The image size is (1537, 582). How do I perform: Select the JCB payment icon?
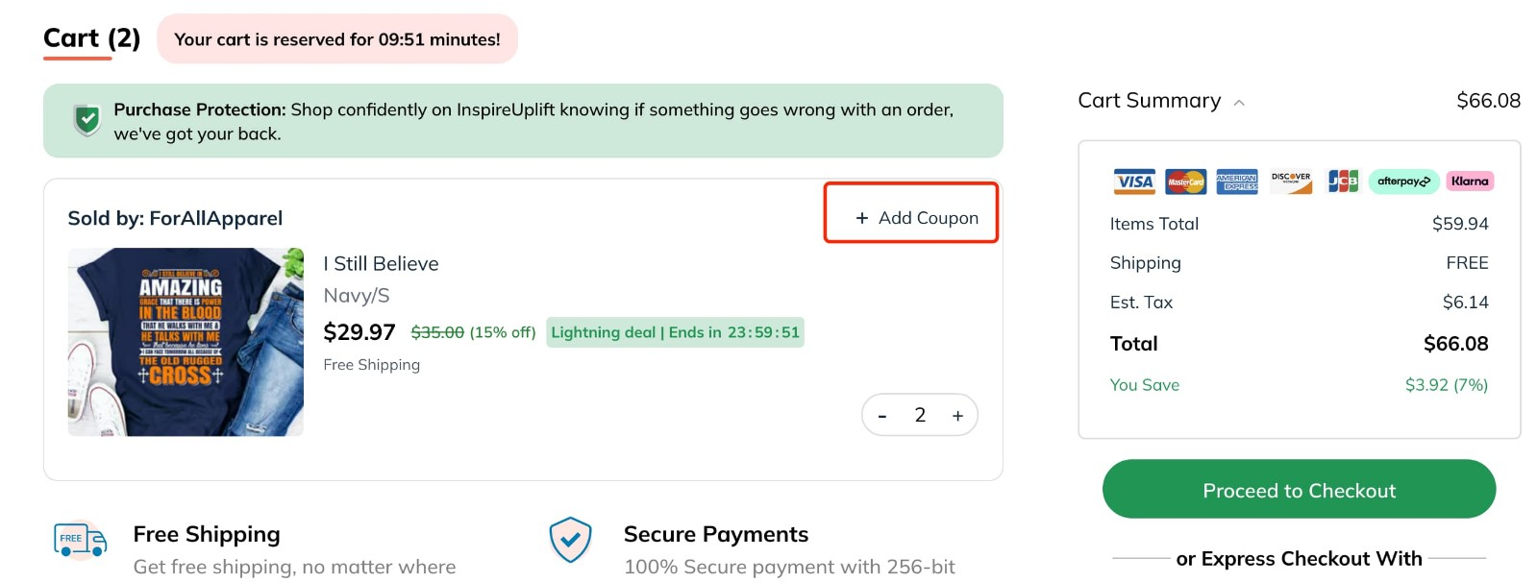click(1343, 182)
